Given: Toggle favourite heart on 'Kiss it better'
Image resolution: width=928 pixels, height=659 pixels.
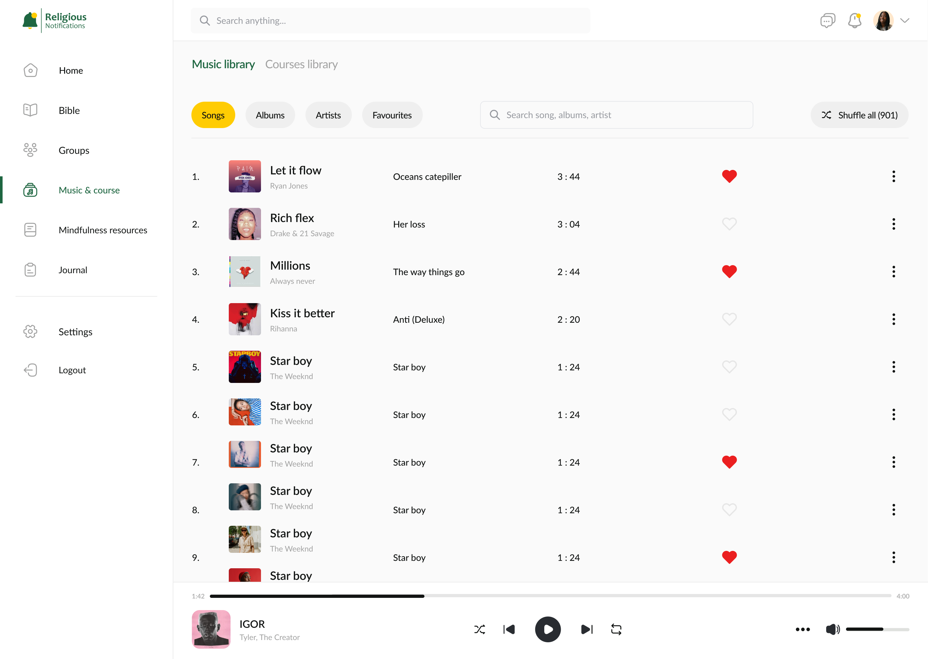Looking at the screenshot, I should [730, 319].
